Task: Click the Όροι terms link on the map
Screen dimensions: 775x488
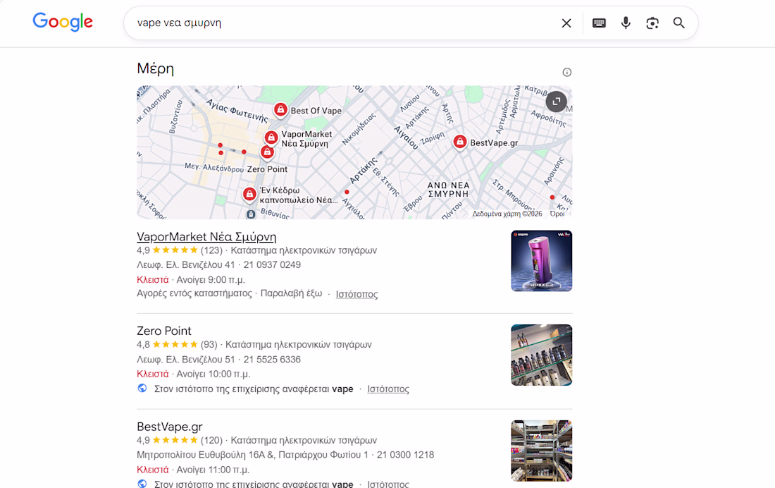Action: [x=557, y=214]
